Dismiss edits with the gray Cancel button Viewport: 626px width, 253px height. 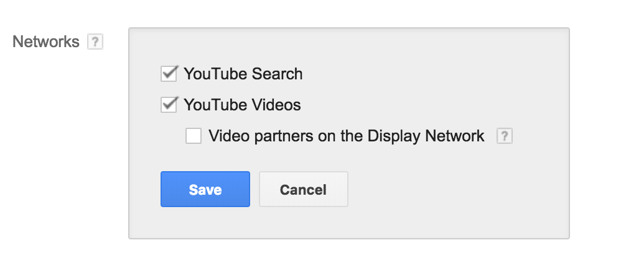pyautogui.click(x=304, y=189)
